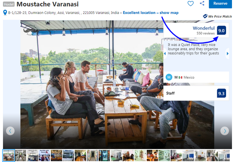Image resolution: width=236 pixels, height=162 pixels.
Task: Click the "Staff" label
Action: (170, 93)
